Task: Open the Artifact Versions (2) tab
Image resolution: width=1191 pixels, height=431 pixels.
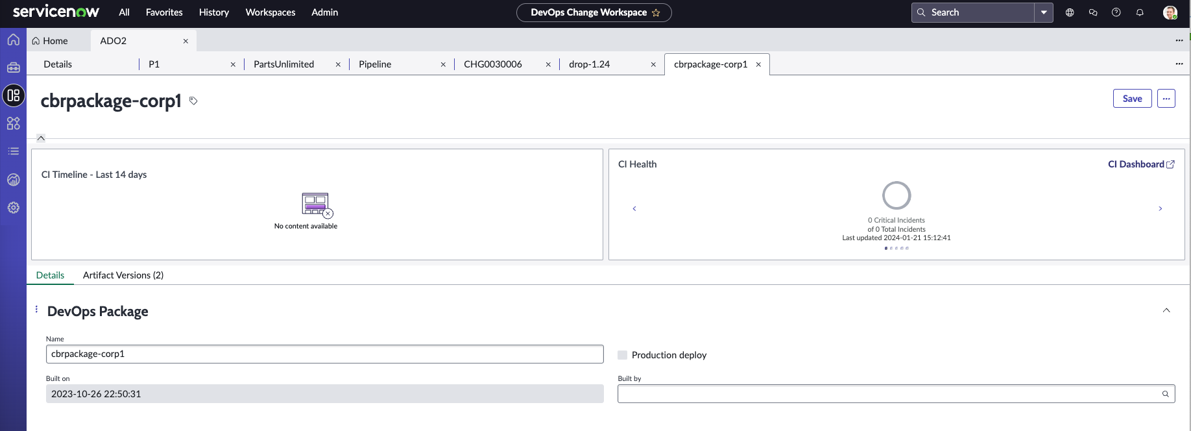Action: pos(123,275)
